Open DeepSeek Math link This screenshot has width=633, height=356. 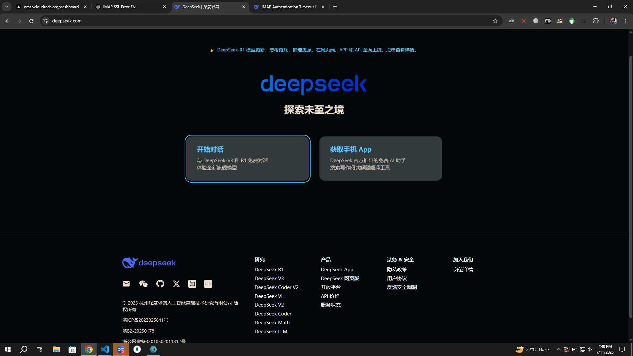(x=272, y=323)
